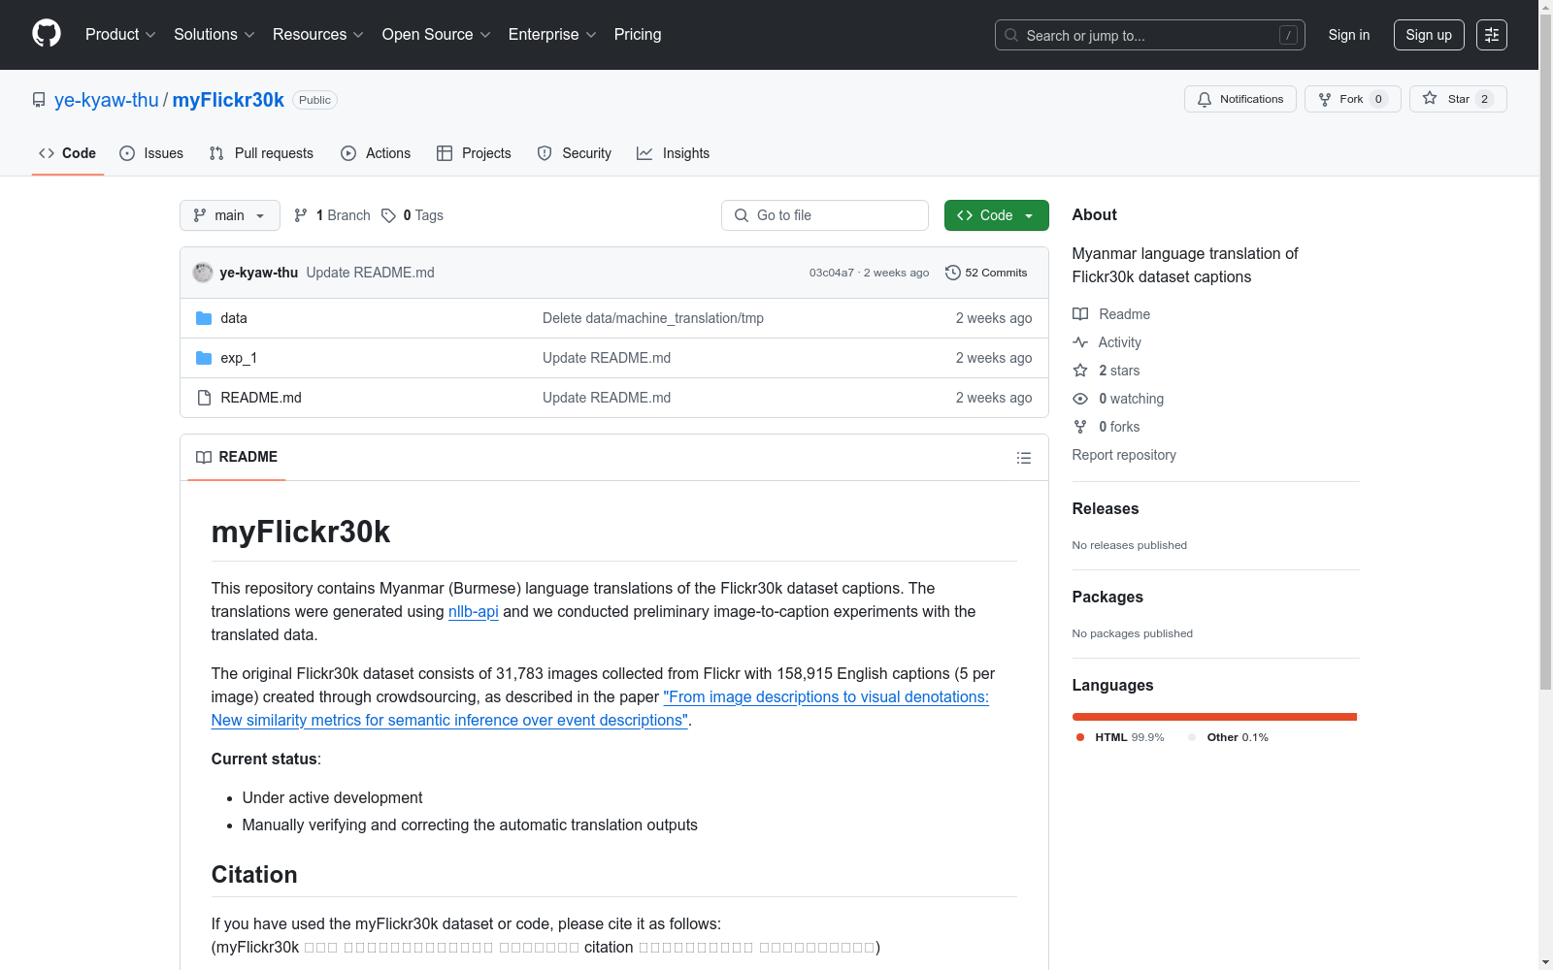Open the main branch selector dropdown
Image resolution: width=1553 pixels, height=970 pixels.
point(230,215)
